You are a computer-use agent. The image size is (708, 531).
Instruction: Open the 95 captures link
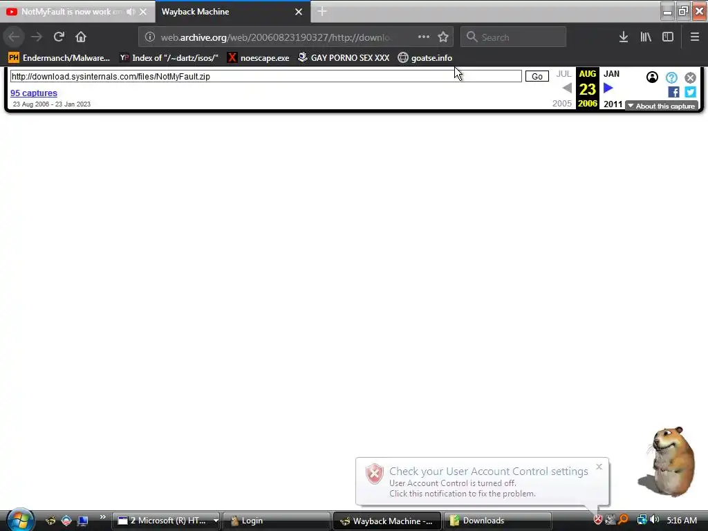coord(34,93)
